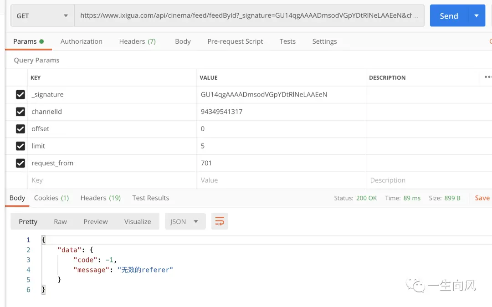Open the Tests tab

pos(287,41)
